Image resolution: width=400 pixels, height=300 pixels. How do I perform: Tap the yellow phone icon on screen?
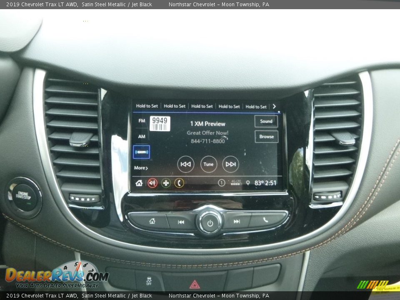pyautogui.click(x=179, y=183)
